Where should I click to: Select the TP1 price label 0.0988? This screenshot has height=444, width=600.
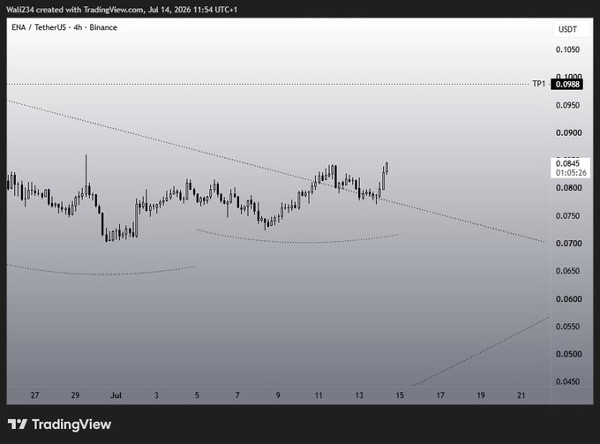(567, 84)
